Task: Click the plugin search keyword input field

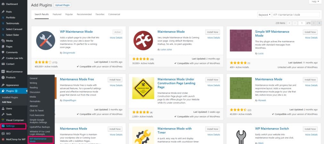Action: point(296,15)
